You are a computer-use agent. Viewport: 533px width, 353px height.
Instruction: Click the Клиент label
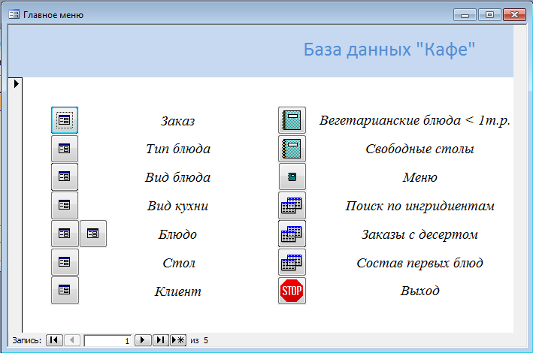pos(177,291)
